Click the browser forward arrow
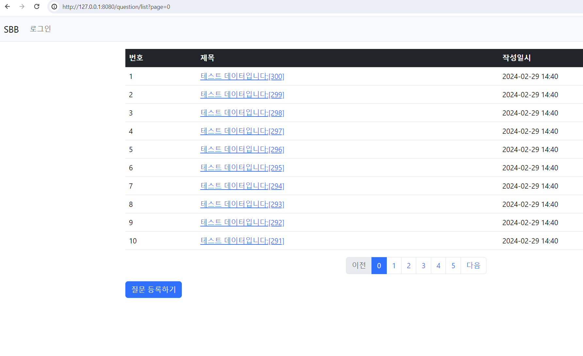 pos(22,7)
